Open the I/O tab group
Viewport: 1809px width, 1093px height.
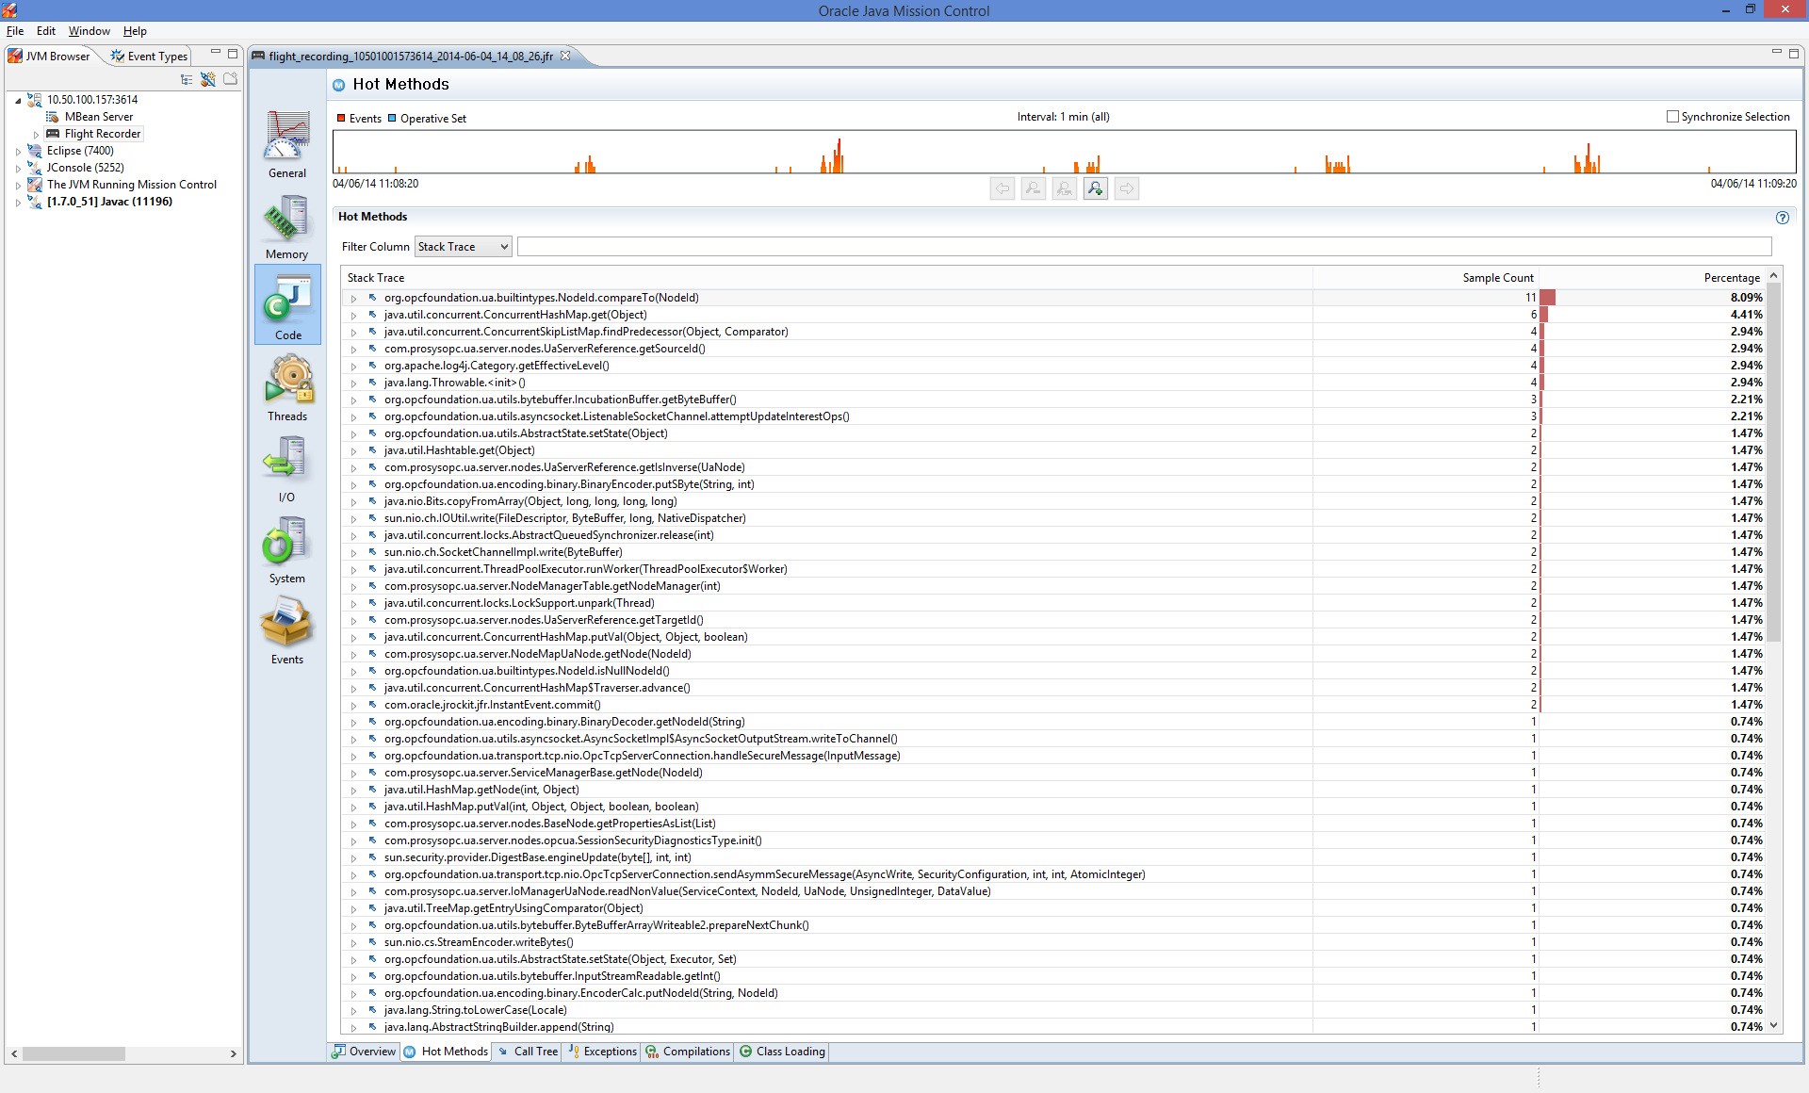coord(287,468)
